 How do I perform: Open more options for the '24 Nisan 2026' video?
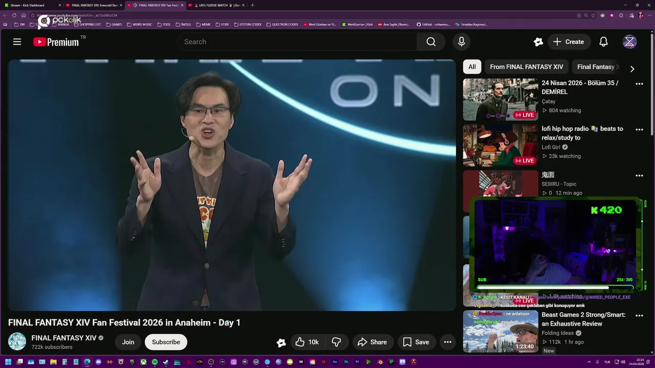click(639, 84)
